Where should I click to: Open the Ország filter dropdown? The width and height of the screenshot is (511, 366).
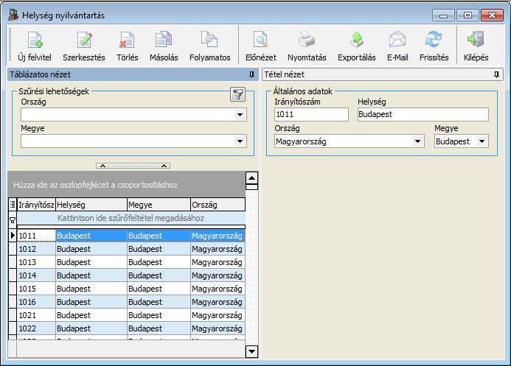[x=240, y=115]
